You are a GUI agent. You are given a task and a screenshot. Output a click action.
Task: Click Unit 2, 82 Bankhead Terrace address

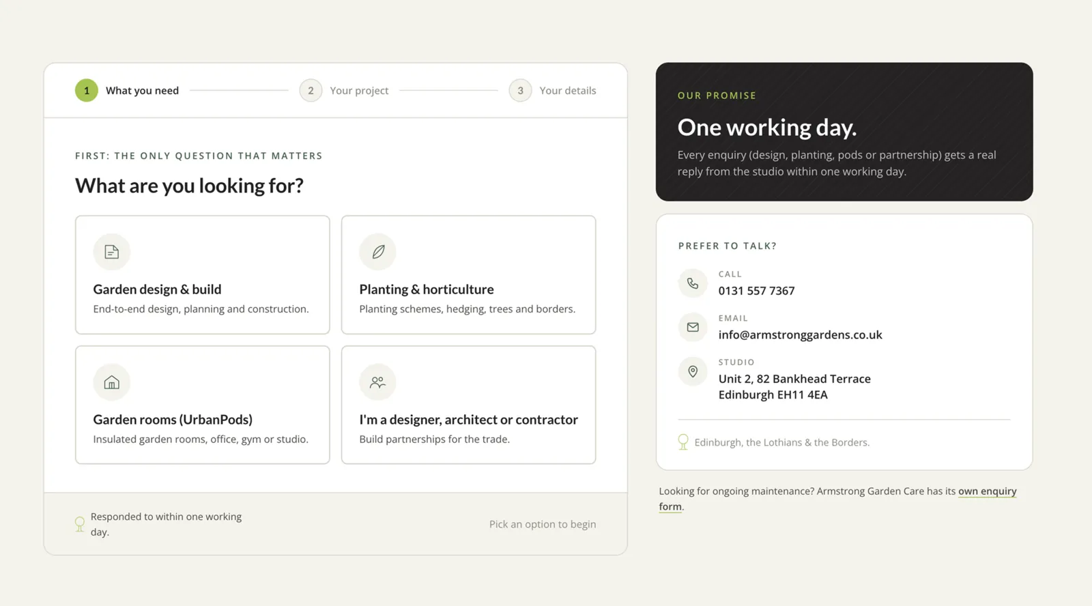click(794, 379)
